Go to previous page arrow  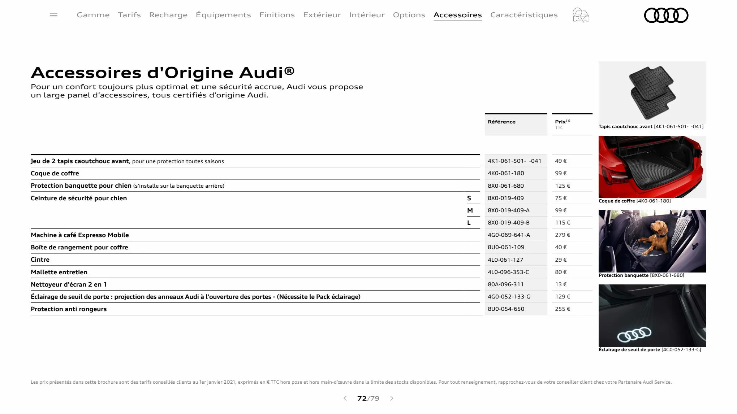(x=345, y=398)
